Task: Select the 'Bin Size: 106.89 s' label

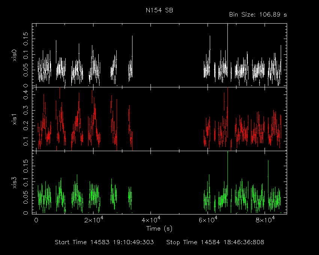Action: (x=258, y=15)
